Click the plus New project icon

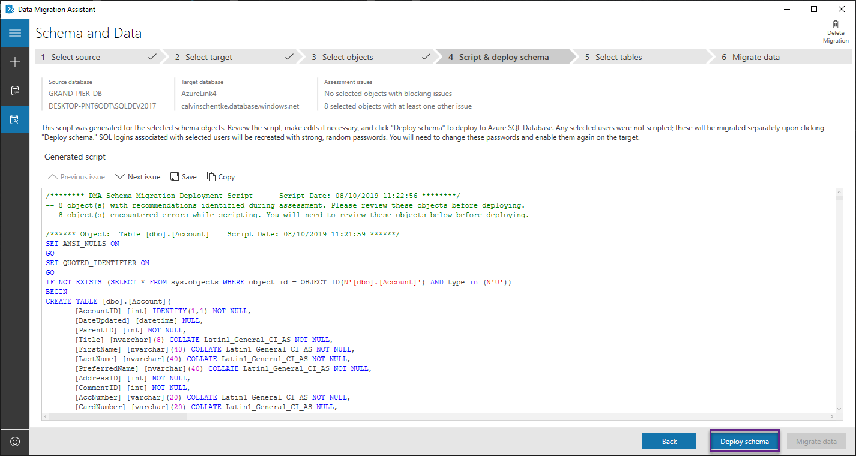[x=15, y=62]
